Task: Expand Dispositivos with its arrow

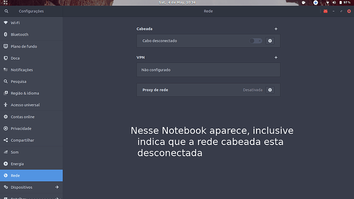Action: 57,187
